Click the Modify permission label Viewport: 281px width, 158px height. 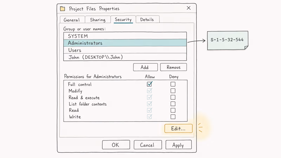coord(76,91)
